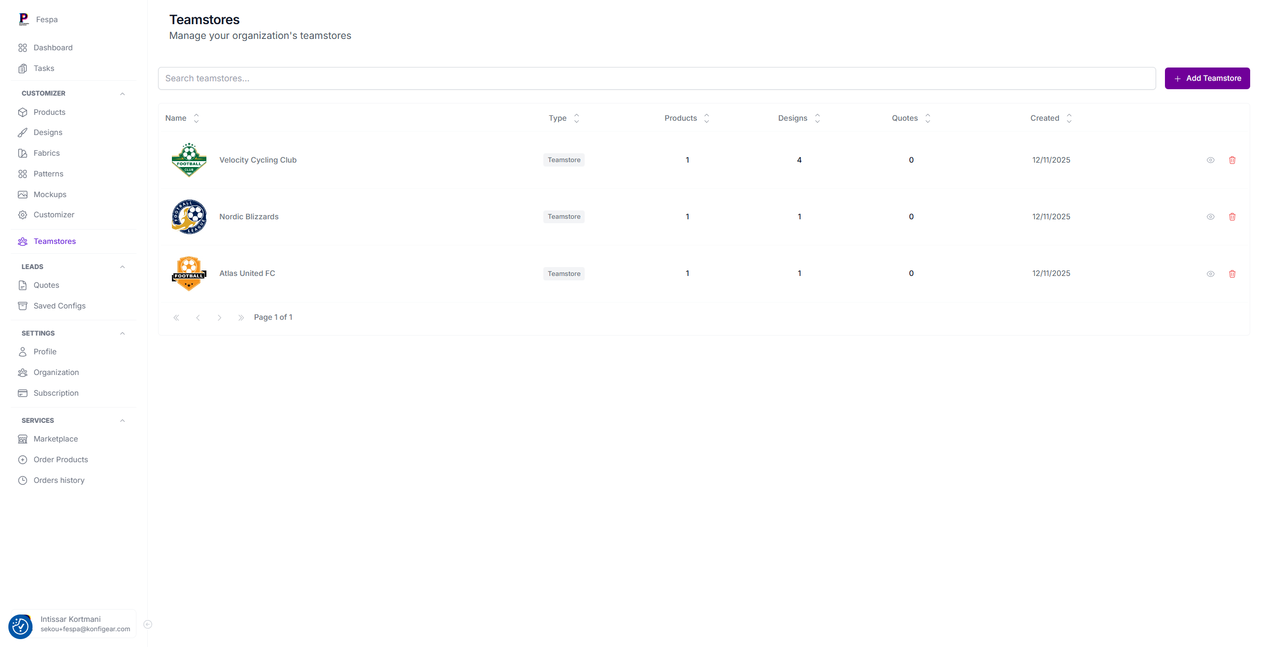Open the Subscription card icon
Screen dimensions: 1261x647
pyautogui.click(x=23, y=393)
